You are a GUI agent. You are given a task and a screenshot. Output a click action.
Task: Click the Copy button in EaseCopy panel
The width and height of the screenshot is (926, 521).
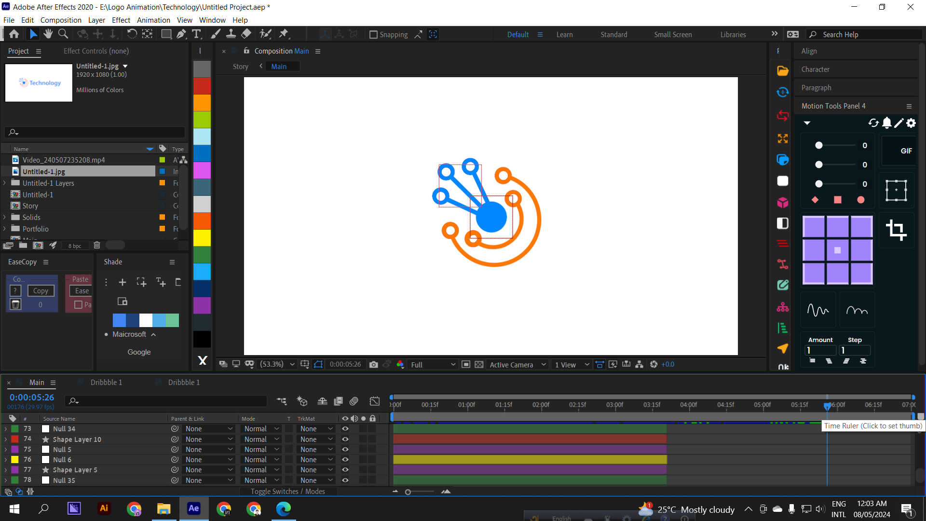coord(41,290)
